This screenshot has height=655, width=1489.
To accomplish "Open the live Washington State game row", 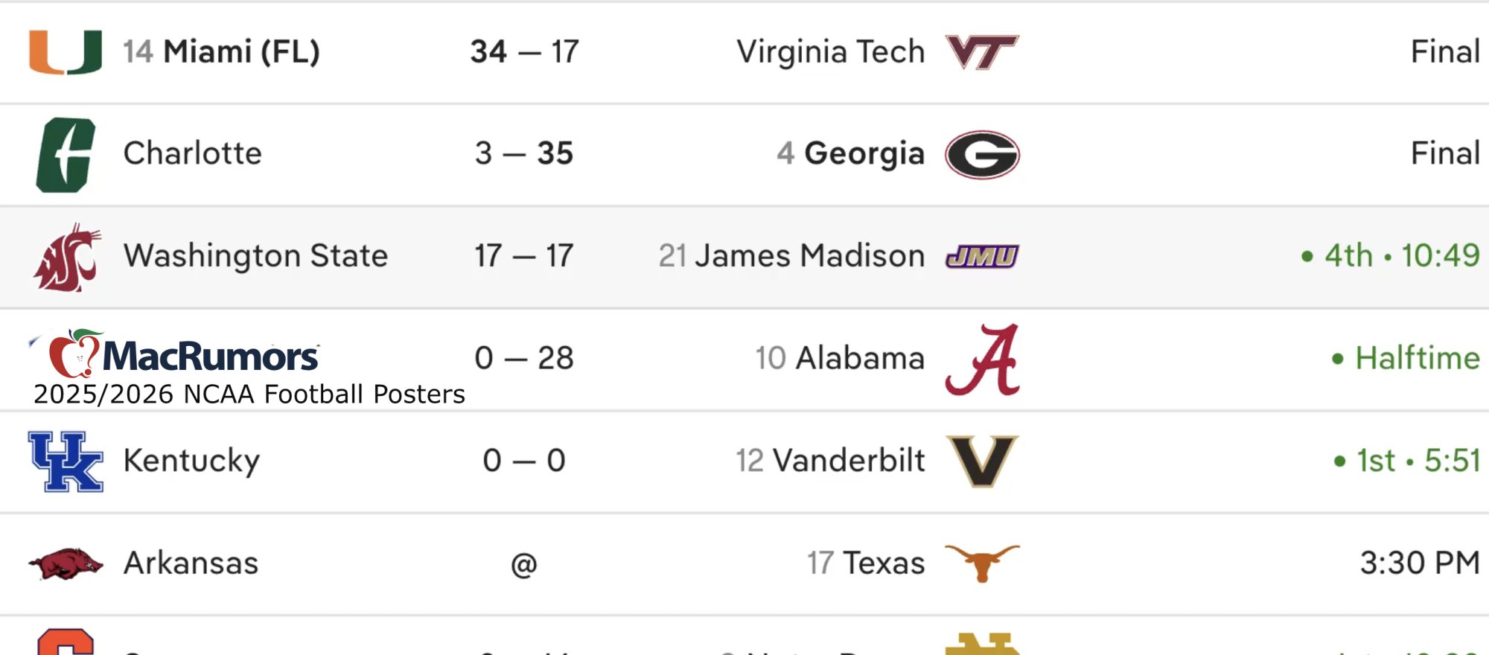I will (744, 255).
